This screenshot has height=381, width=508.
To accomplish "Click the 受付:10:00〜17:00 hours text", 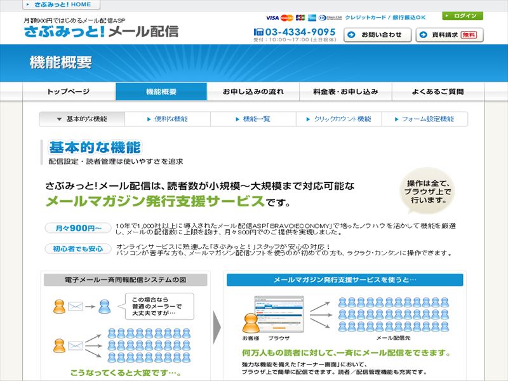I will point(295,40).
